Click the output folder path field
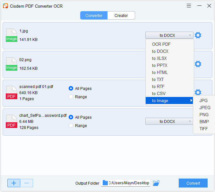Viewport: 215px width, 192px height. click(x=125, y=183)
